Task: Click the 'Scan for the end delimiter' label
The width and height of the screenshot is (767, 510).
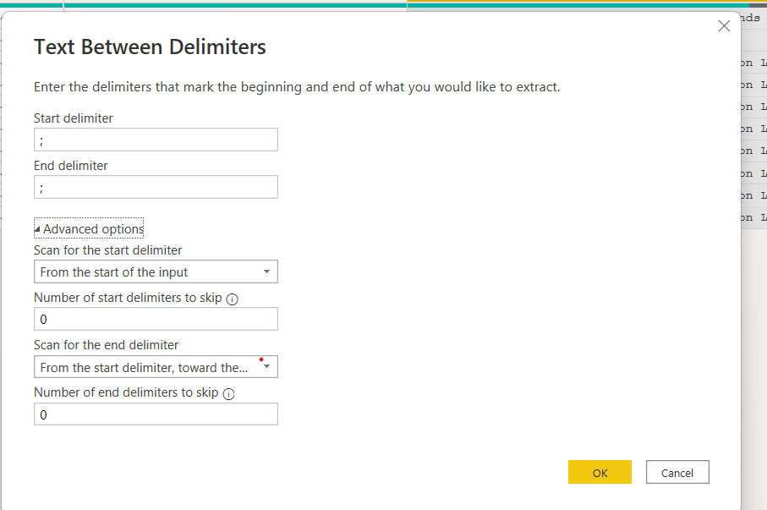Action: [103, 345]
